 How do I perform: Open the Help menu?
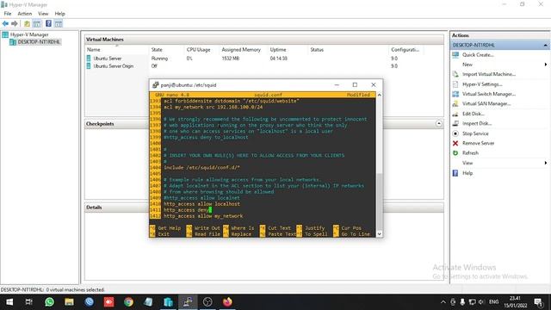coord(59,14)
